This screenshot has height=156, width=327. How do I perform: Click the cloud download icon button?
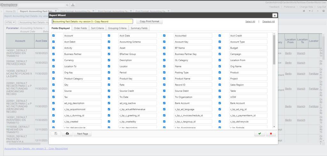point(67,134)
